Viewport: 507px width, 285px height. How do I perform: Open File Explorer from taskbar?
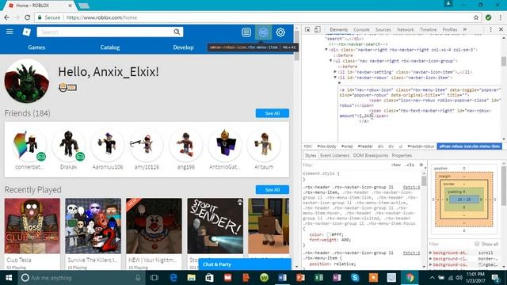click(192, 278)
